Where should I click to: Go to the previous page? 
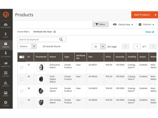click(125, 46)
